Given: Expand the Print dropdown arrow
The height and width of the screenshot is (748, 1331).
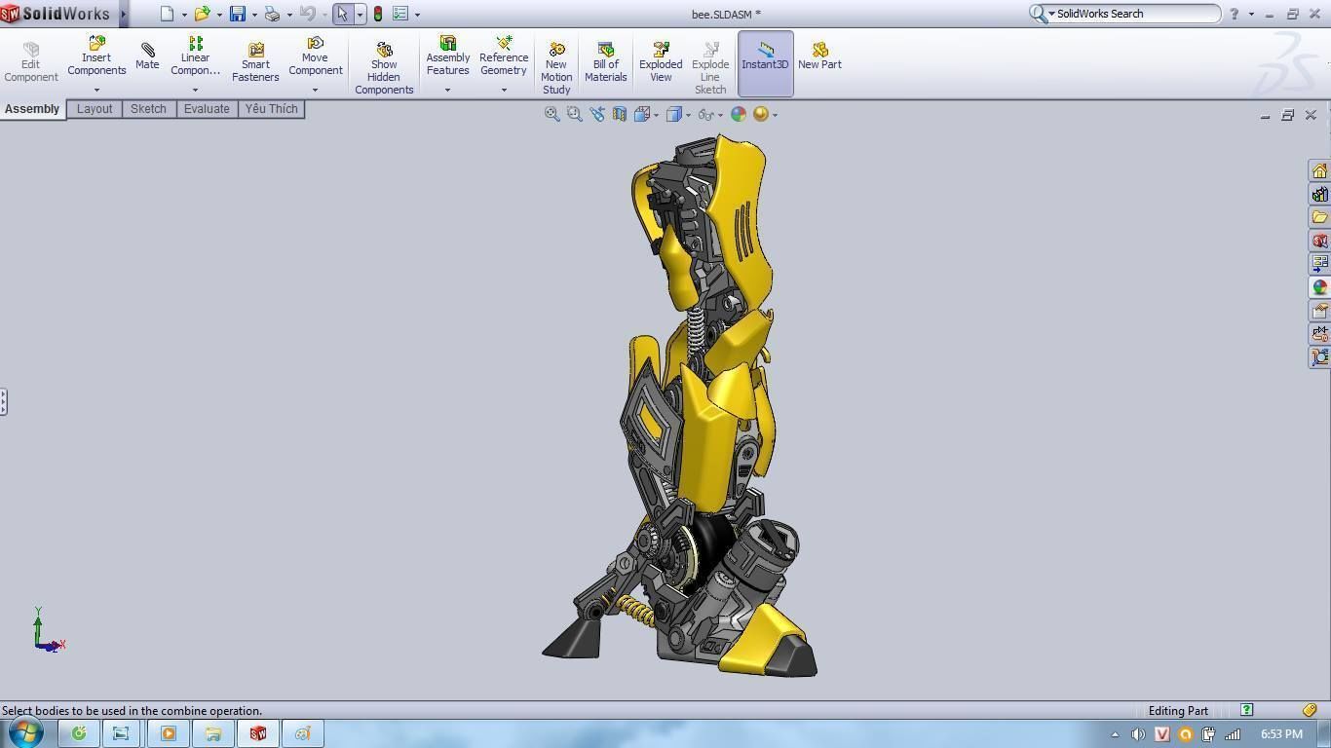Looking at the screenshot, I should tap(289, 15).
